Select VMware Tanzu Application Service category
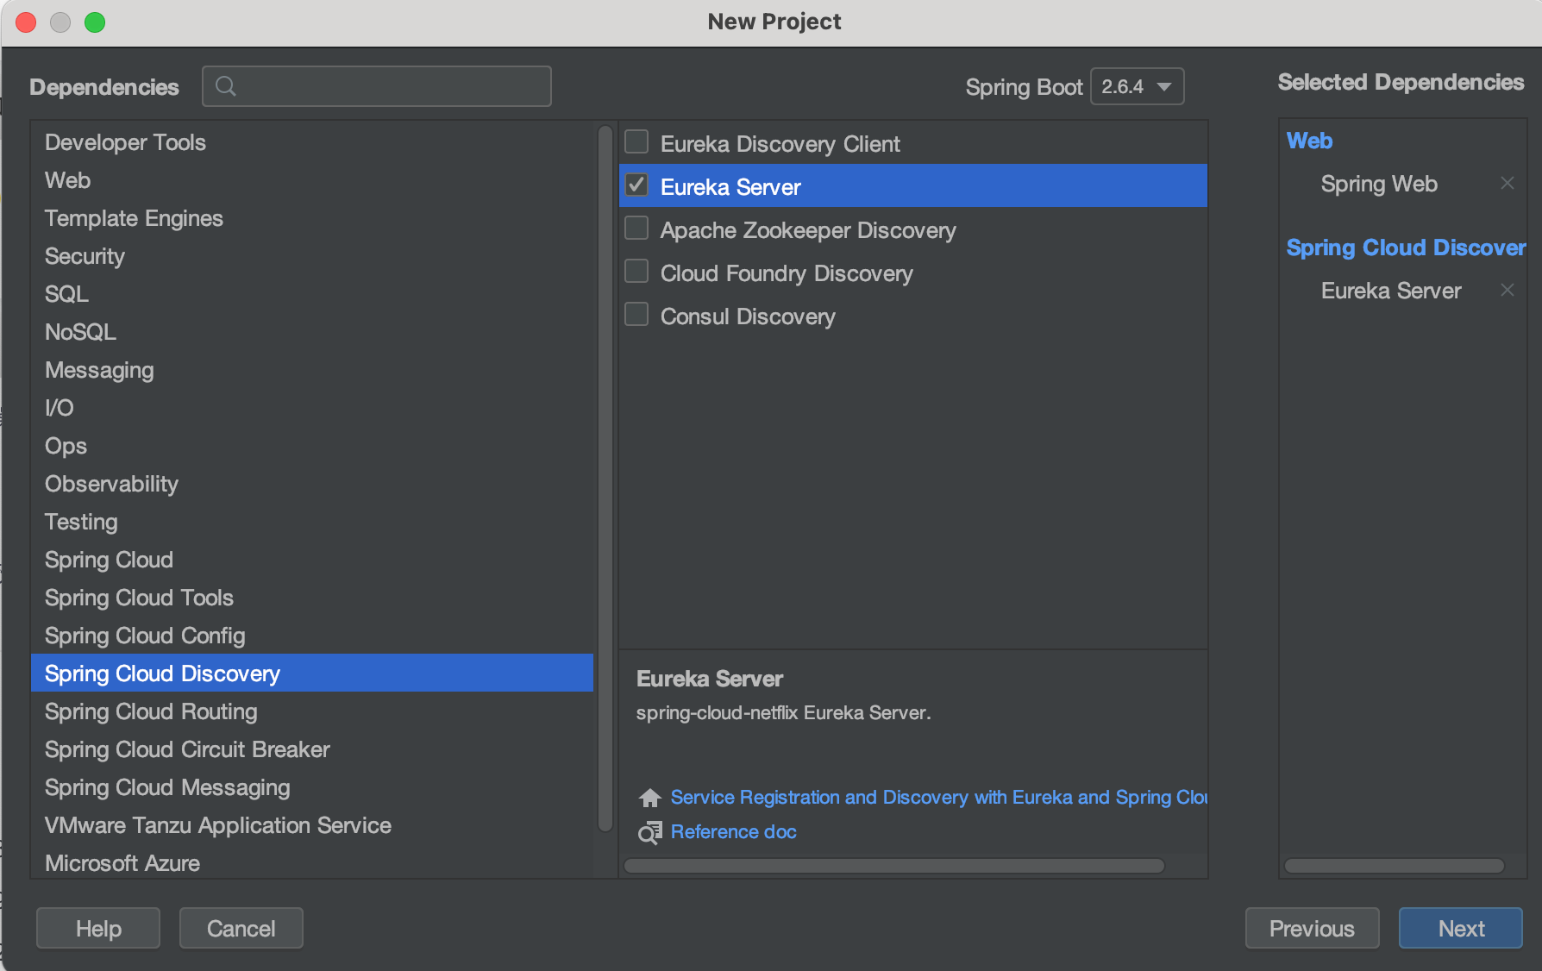Viewport: 1542px width, 971px height. coord(312,825)
